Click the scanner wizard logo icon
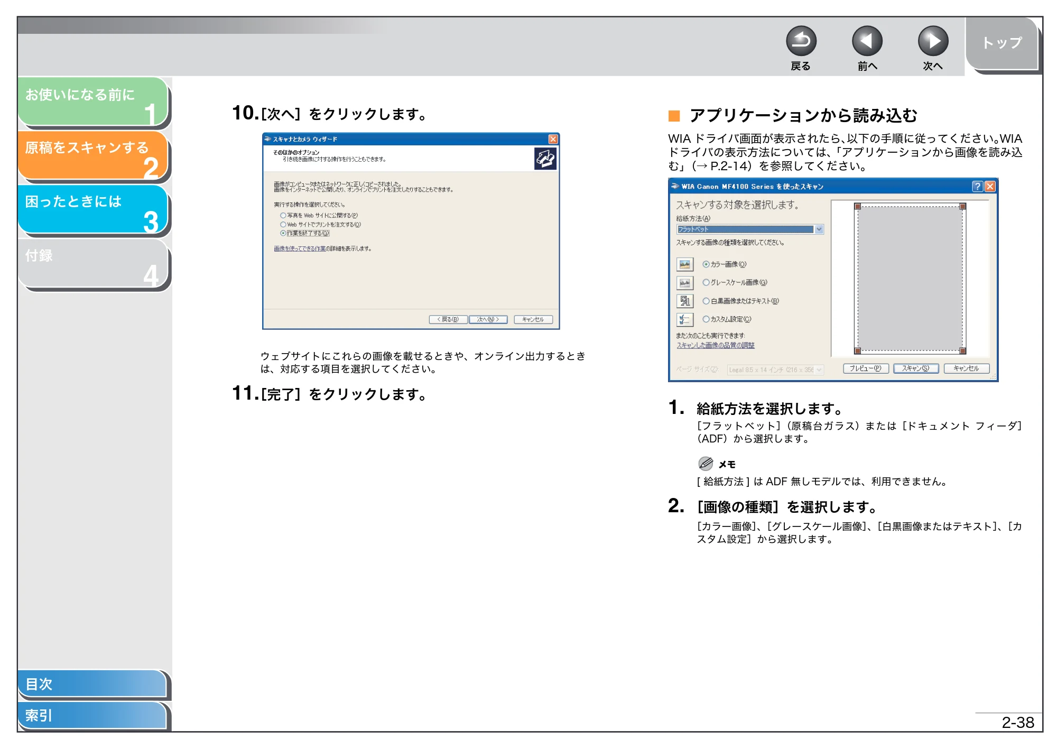 (x=545, y=159)
